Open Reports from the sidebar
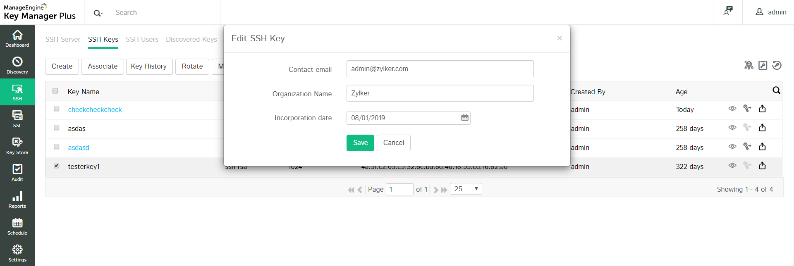The height and width of the screenshot is (266, 794). point(17,199)
